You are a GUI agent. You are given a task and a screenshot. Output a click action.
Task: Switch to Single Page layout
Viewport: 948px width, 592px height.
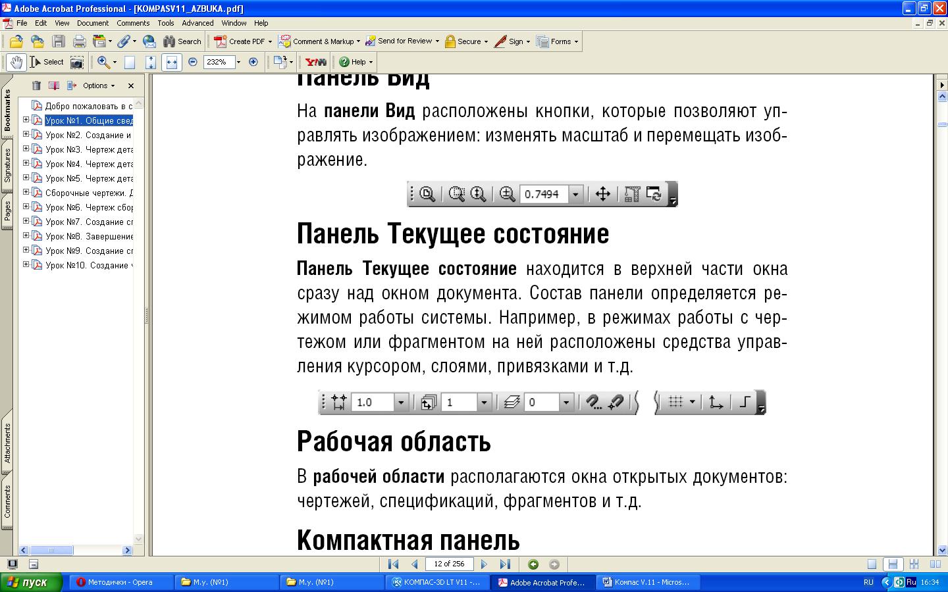pos(872,564)
